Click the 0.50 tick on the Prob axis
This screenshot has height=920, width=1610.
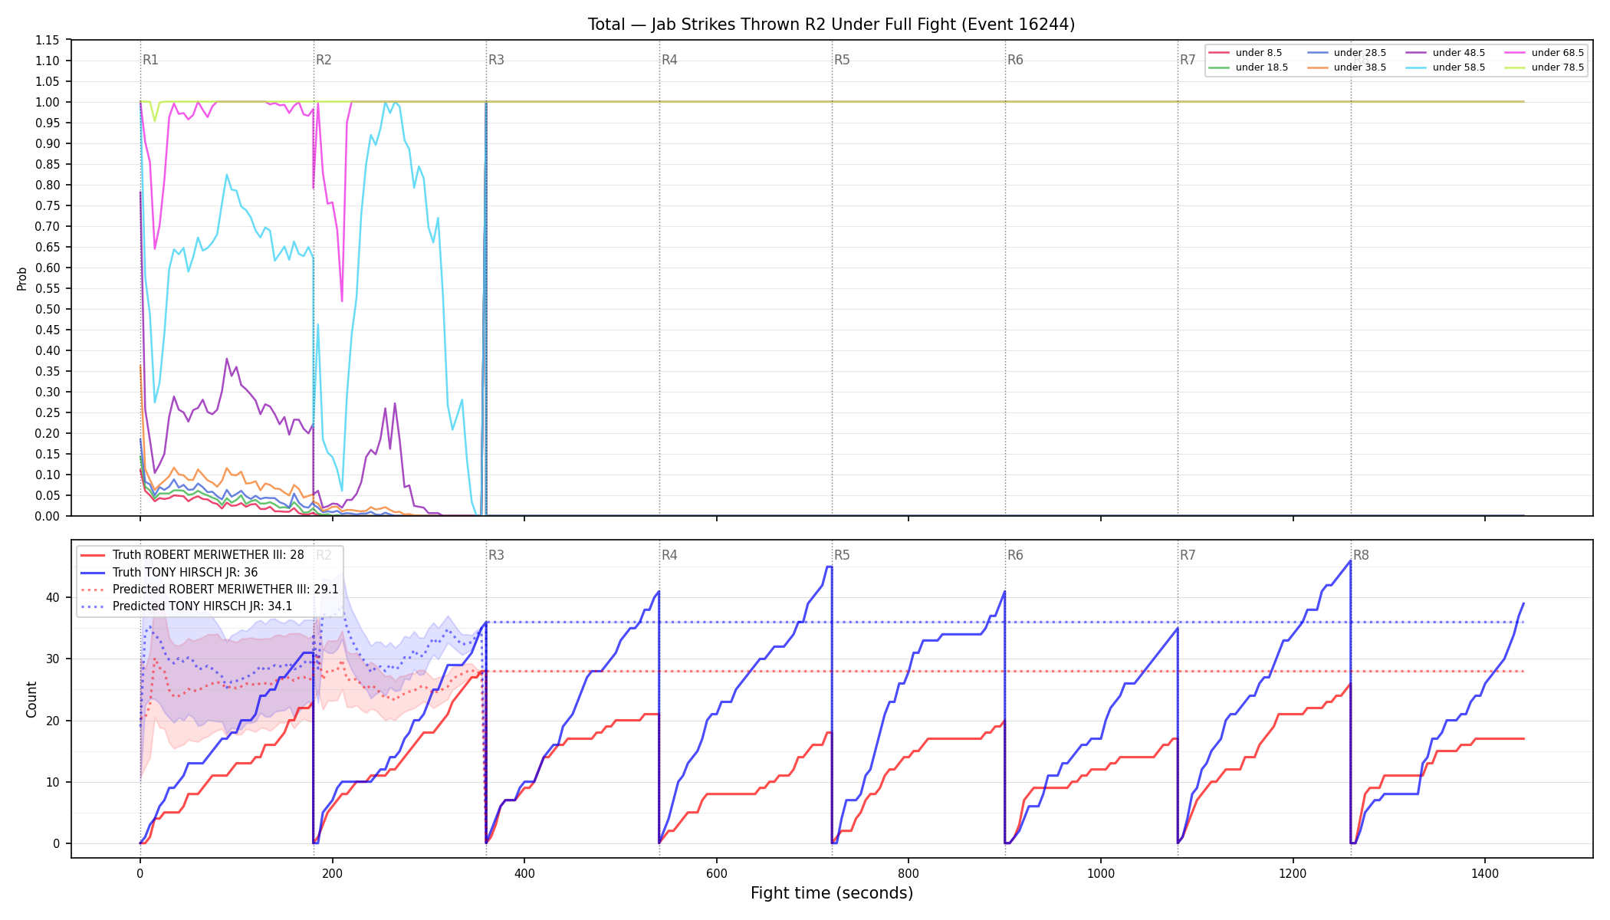pyautogui.click(x=48, y=309)
